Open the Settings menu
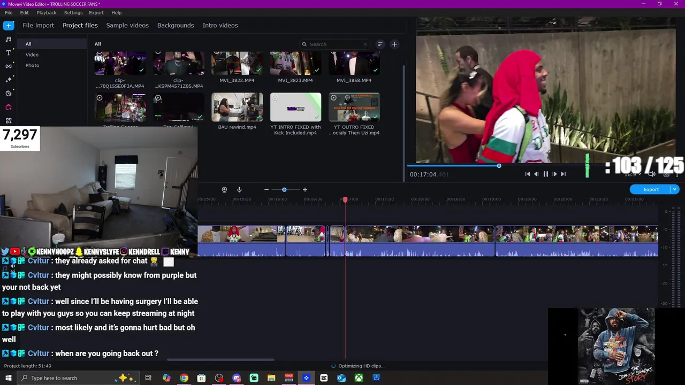 coord(73,12)
